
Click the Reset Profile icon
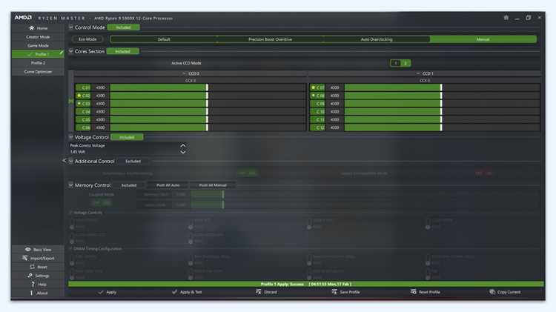tap(414, 292)
